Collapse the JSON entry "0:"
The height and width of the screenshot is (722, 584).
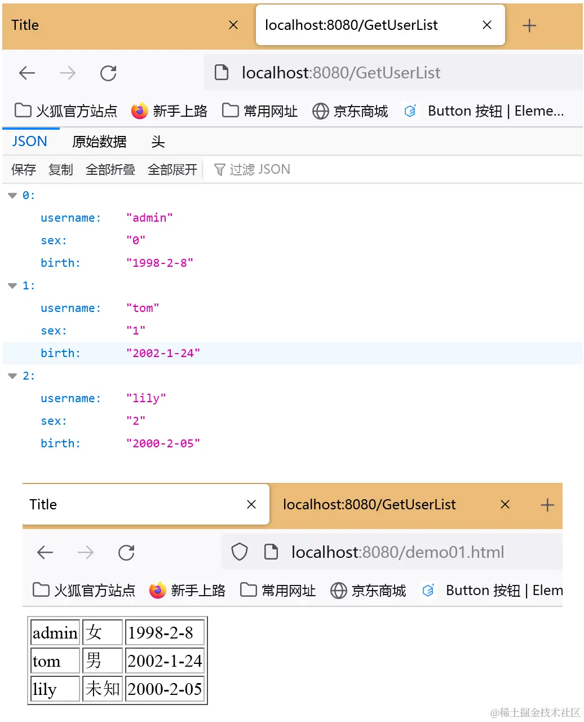[12, 195]
